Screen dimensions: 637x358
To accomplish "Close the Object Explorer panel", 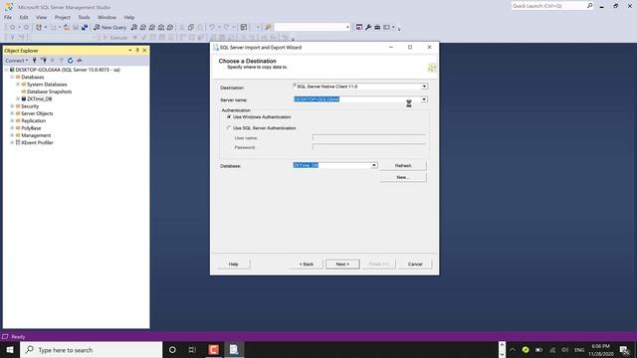I will (144, 51).
